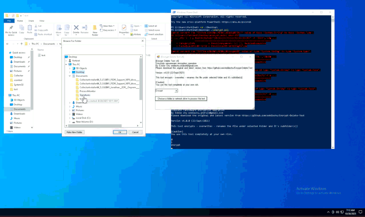Click the Make New Folder button

pos(74,132)
